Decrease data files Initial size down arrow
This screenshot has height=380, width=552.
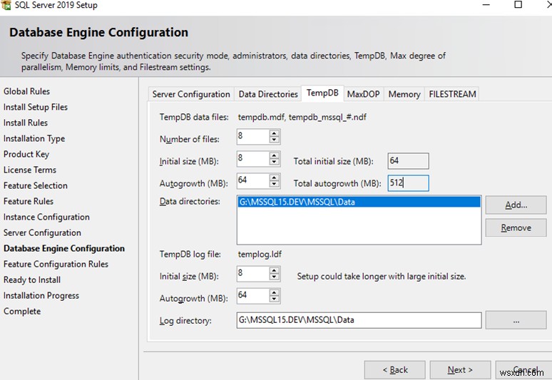[275, 162]
